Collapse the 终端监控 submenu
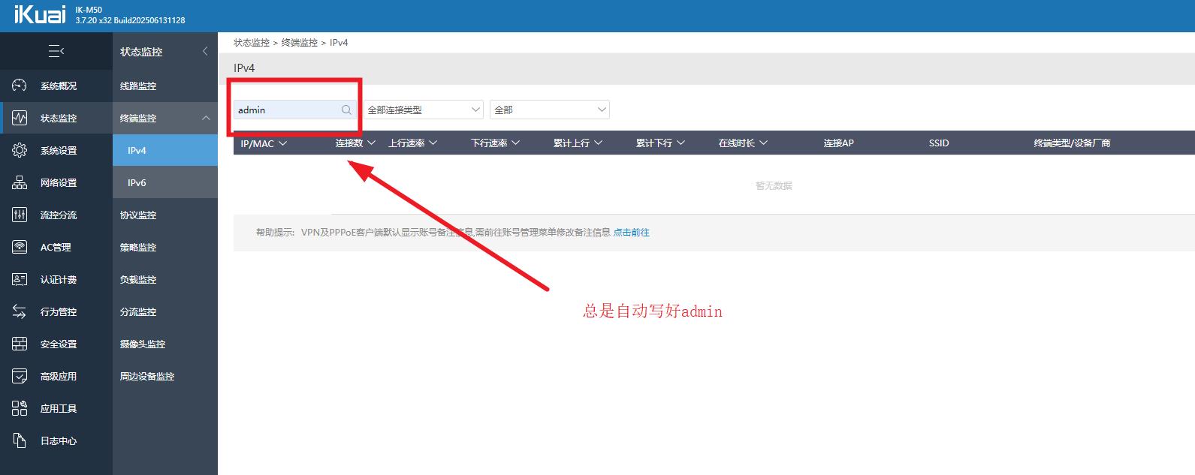Image resolution: width=1195 pixels, height=475 pixels. click(205, 118)
